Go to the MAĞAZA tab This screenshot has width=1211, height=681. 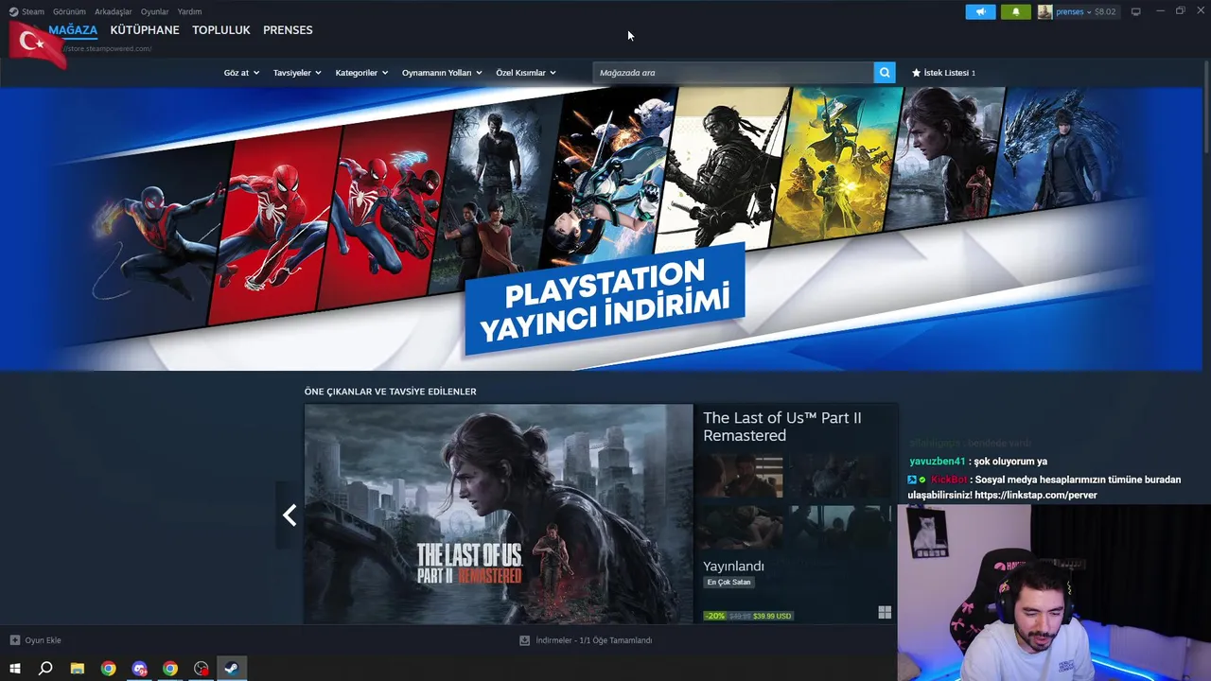[x=73, y=30]
